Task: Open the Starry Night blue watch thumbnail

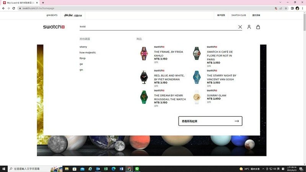Action: click(197, 77)
